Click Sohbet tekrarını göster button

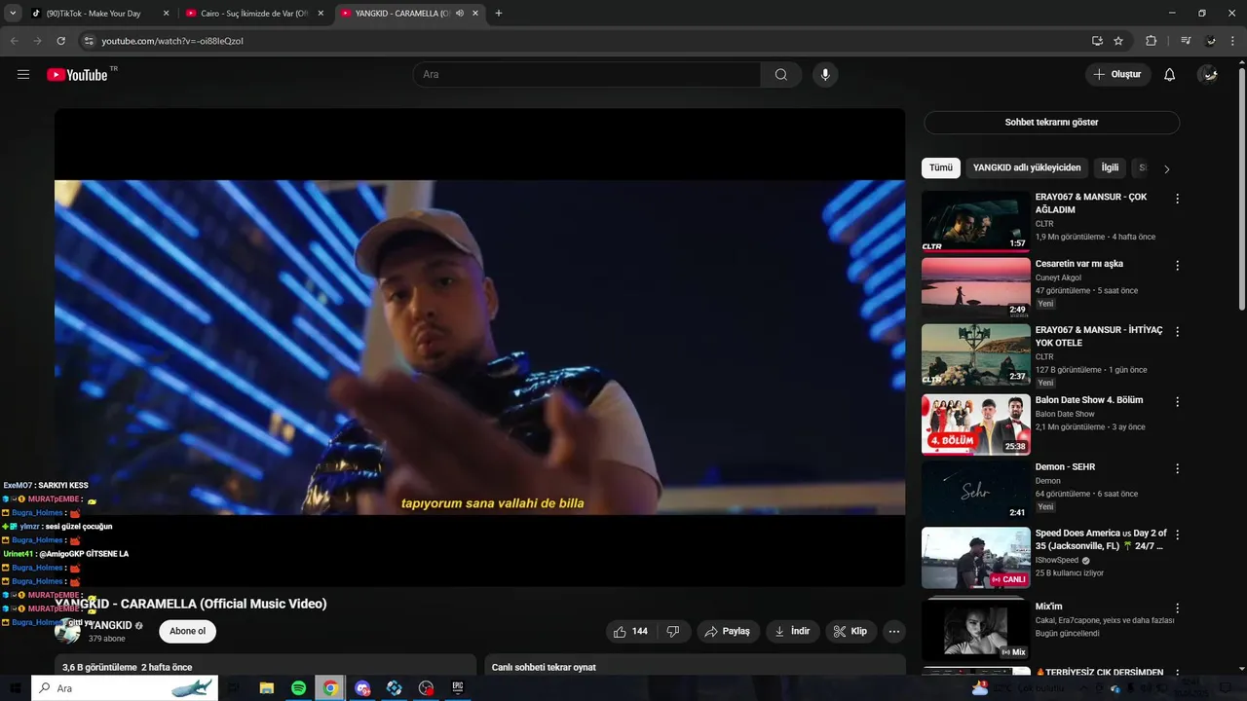1051,123
